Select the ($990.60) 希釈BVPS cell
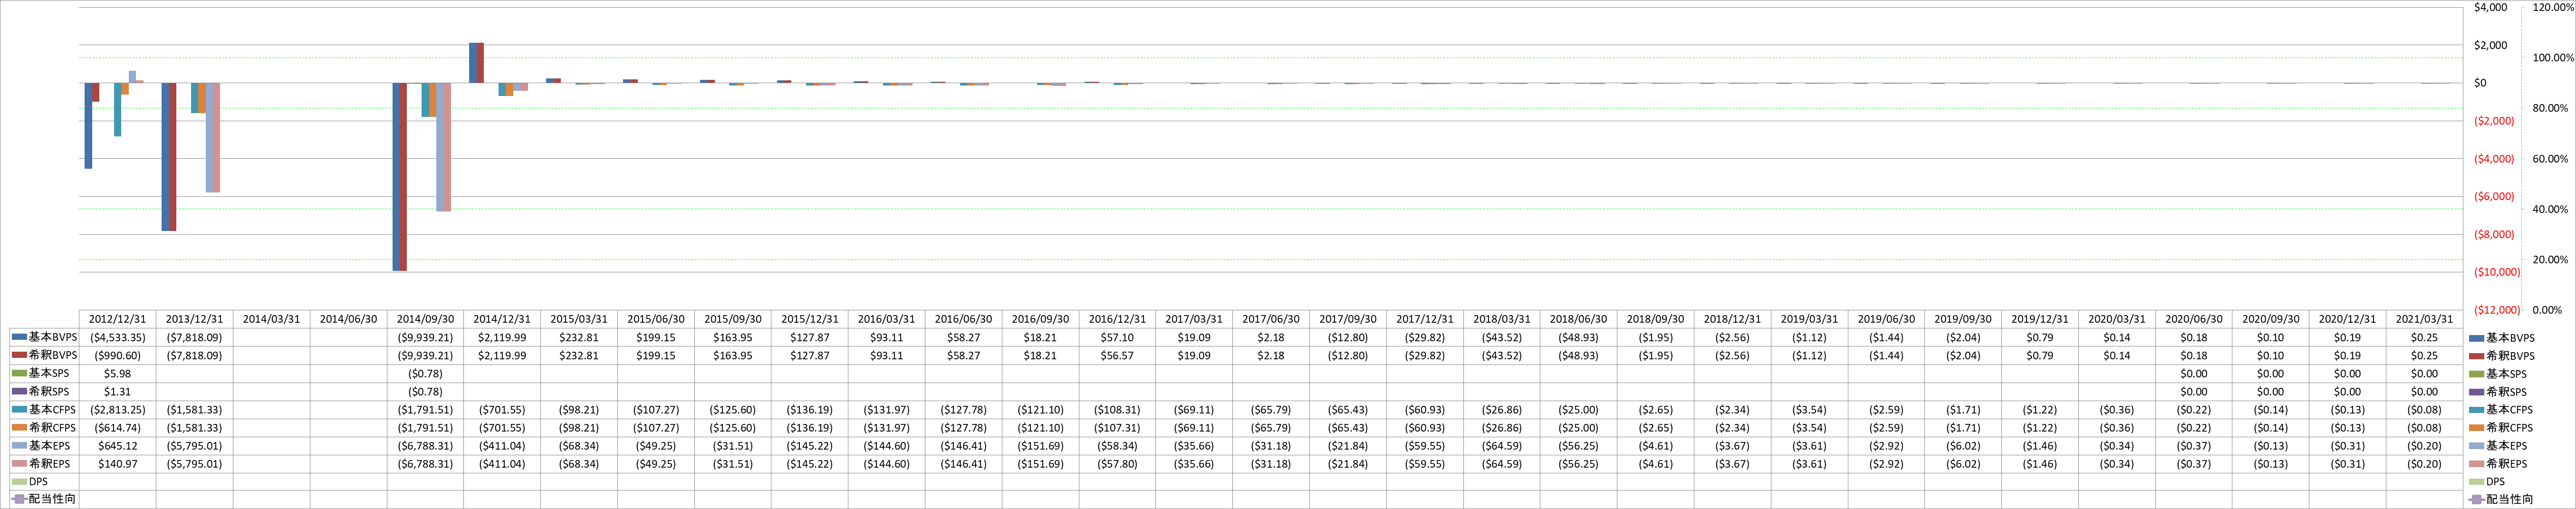 tap(118, 356)
